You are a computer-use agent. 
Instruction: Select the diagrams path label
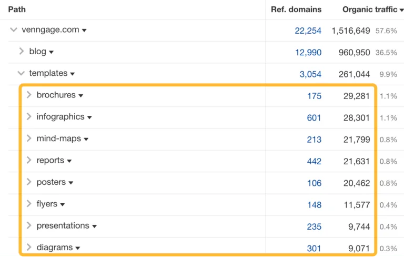[x=55, y=247]
